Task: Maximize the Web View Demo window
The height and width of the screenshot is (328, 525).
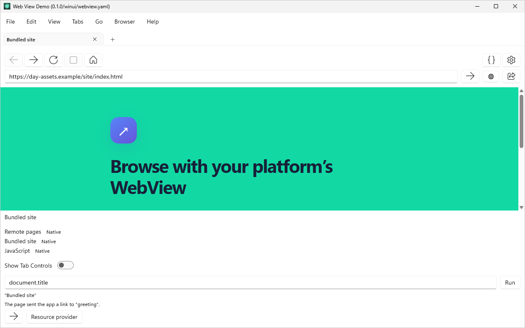Action: [x=496, y=6]
